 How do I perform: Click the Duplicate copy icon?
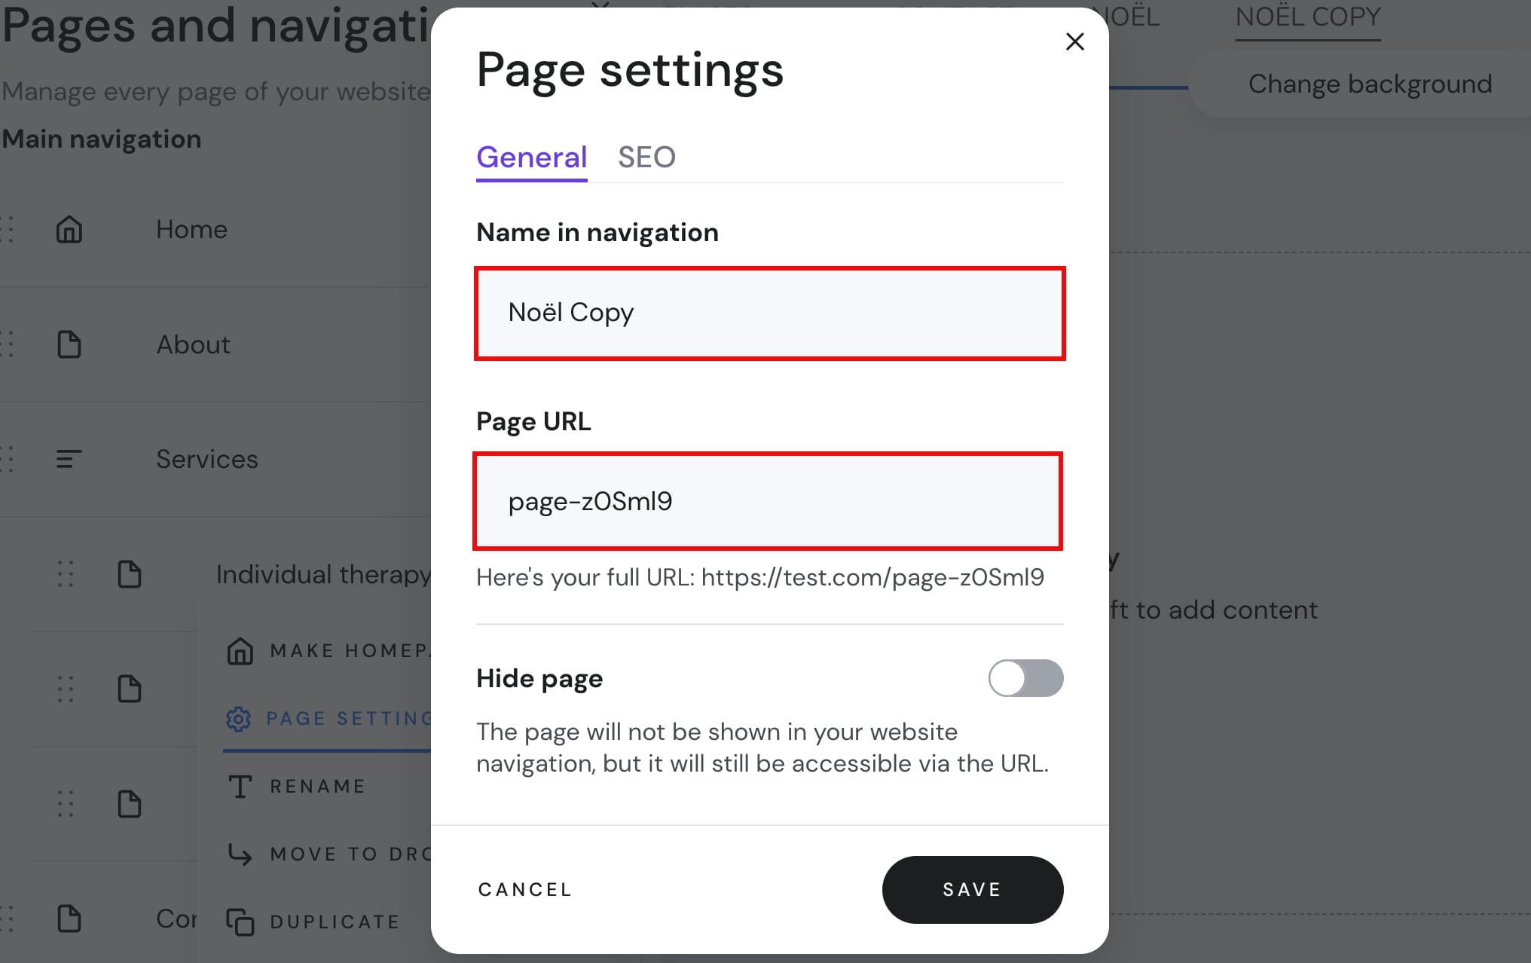pos(240,922)
